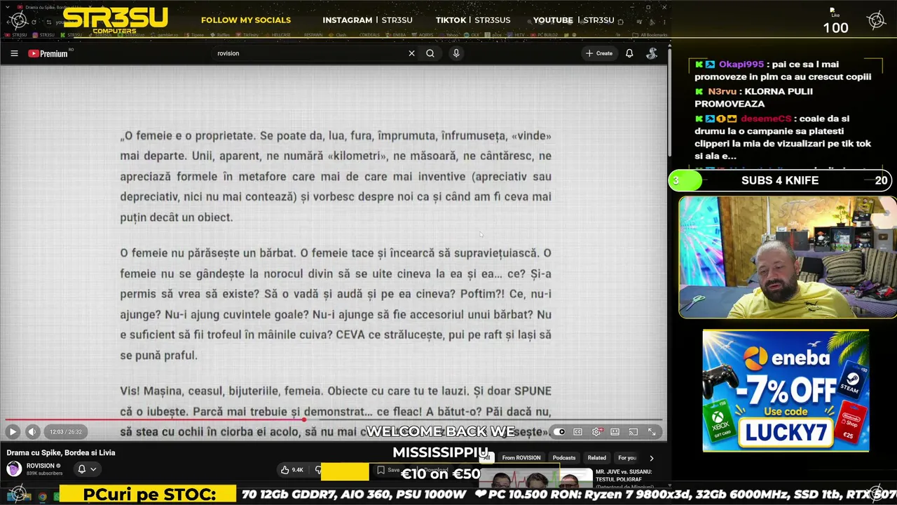Switch the player to theater mode
This screenshot has height=505, width=897.
615,432
